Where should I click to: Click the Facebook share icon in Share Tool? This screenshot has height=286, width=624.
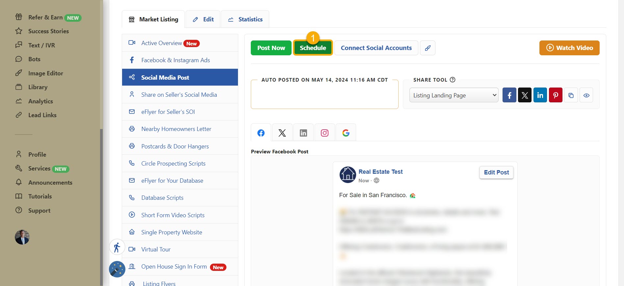pos(509,95)
